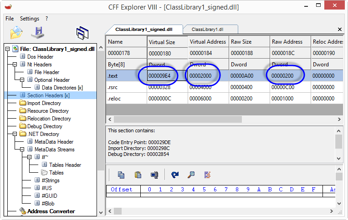The width and height of the screenshot is (348, 220).
Task: Click the Import Directory folder icon
Action: 23,103
